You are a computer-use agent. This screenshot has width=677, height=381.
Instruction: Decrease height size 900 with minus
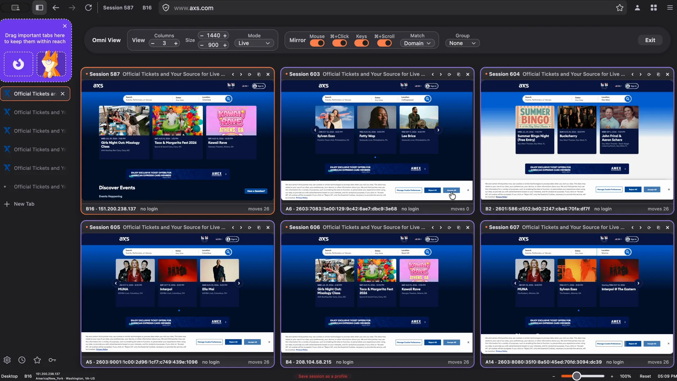(x=202, y=45)
